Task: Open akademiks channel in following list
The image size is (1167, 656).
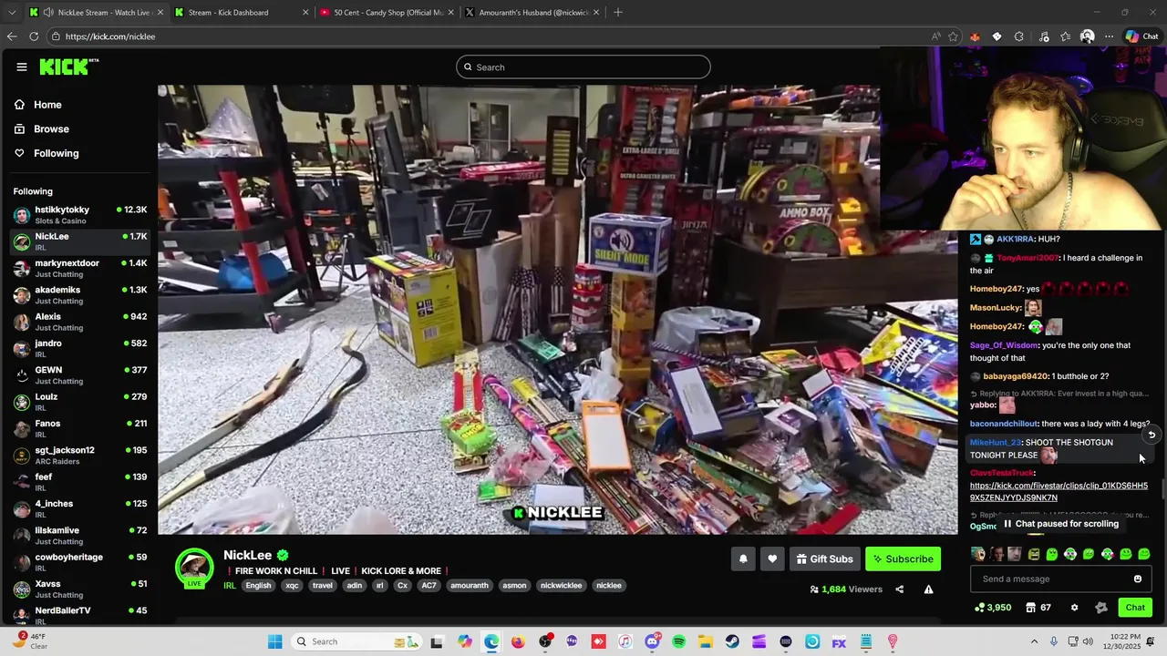Action: point(80,295)
